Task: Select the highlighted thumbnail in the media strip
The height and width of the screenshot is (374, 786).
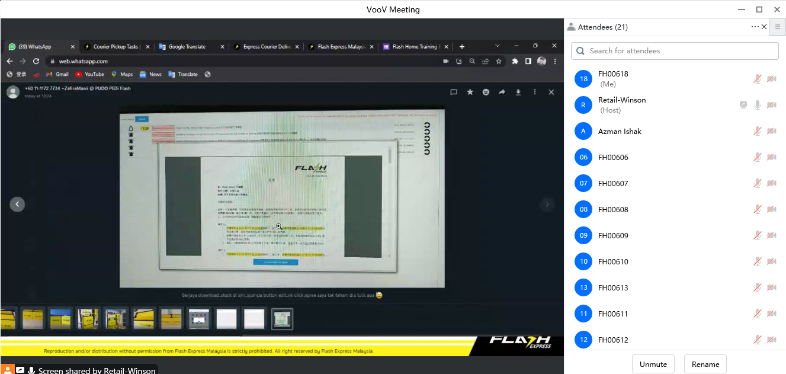Action: pos(282,319)
